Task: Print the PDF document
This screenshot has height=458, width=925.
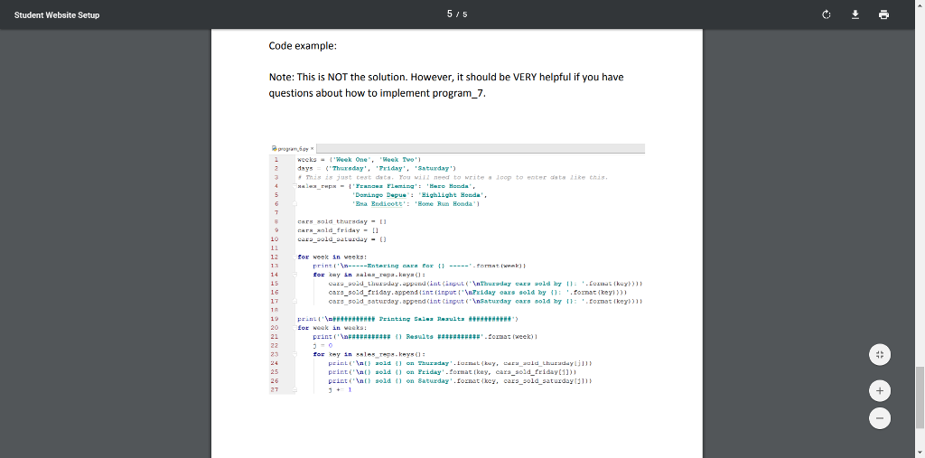Action: [883, 14]
